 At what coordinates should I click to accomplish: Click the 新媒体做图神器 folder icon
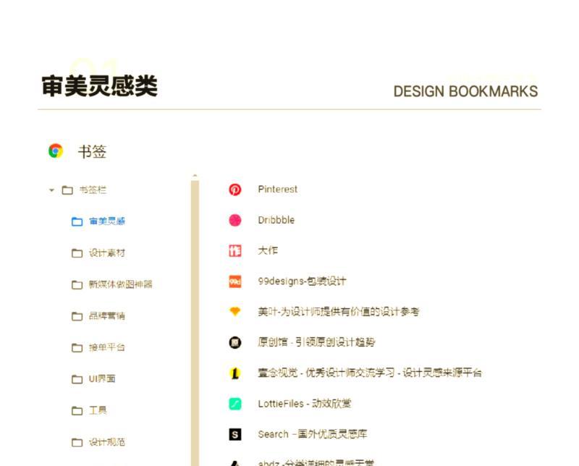[77, 284]
